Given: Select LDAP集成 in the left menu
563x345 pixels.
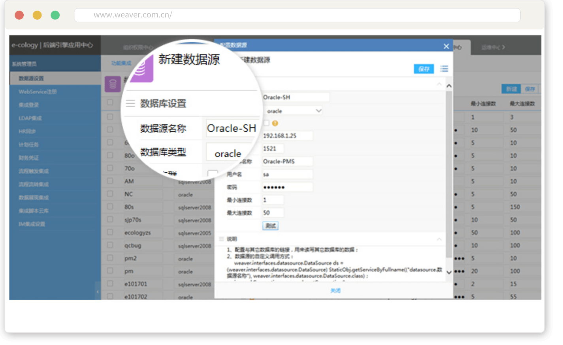Looking at the screenshot, I should (x=30, y=118).
